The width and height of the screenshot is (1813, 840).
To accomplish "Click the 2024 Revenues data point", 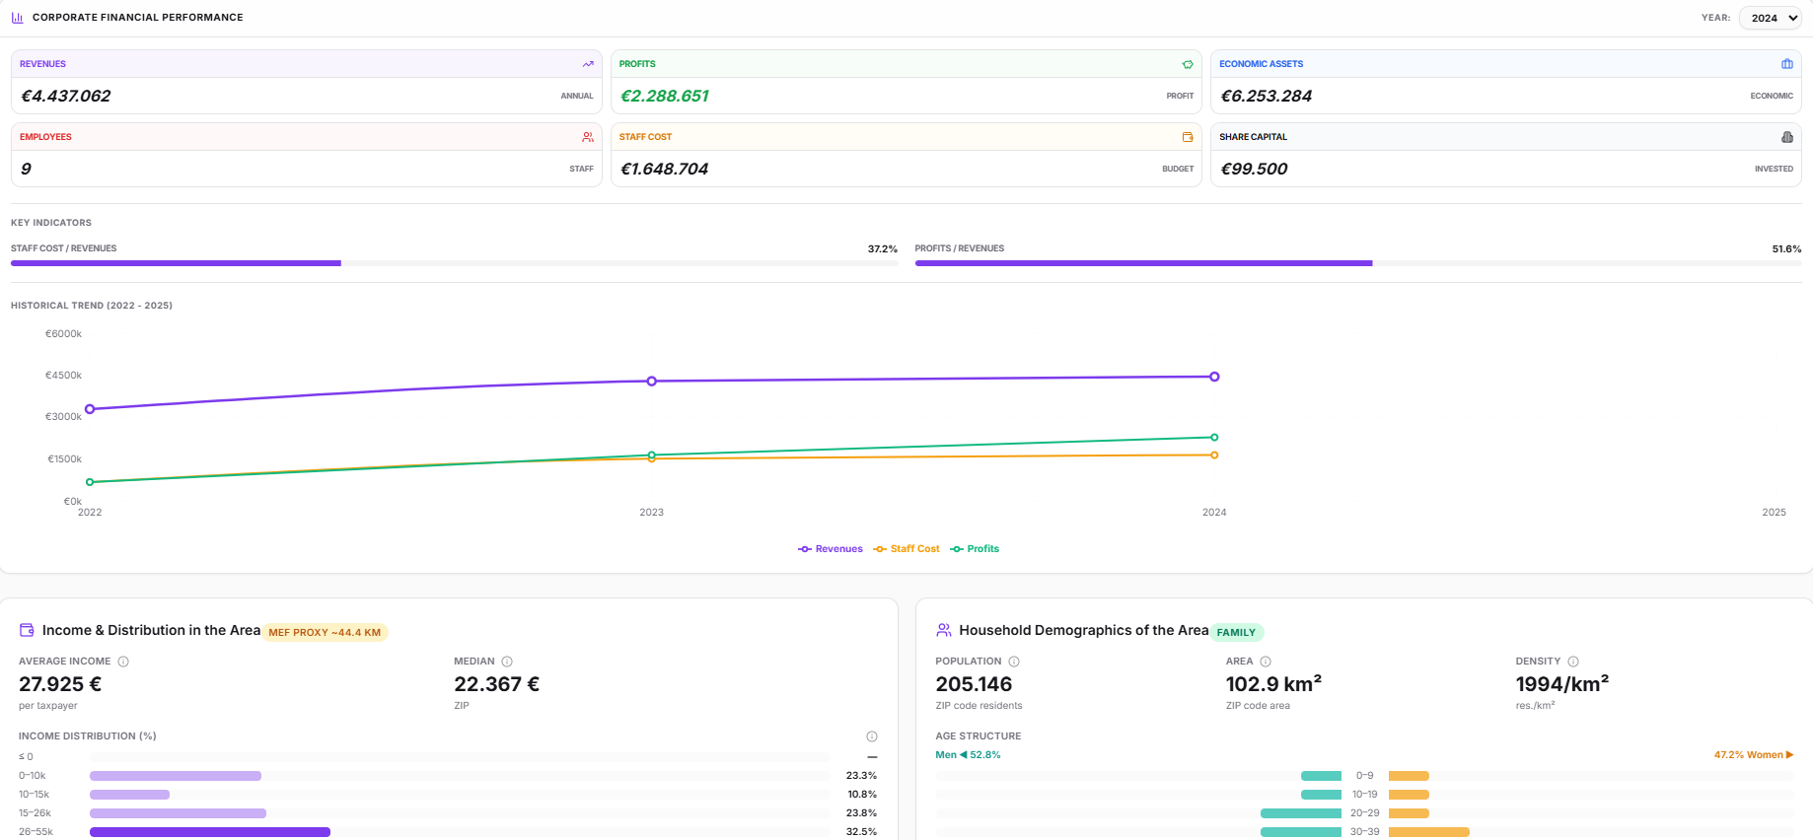I will pyautogui.click(x=1214, y=377).
